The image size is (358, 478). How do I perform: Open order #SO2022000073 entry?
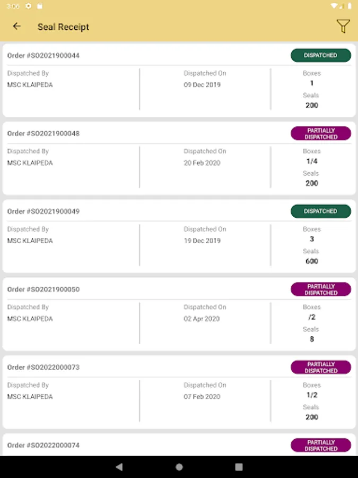pyautogui.click(x=43, y=368)
